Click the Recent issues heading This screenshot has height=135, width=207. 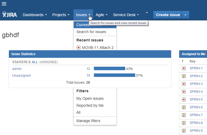(x=90, y=40)
